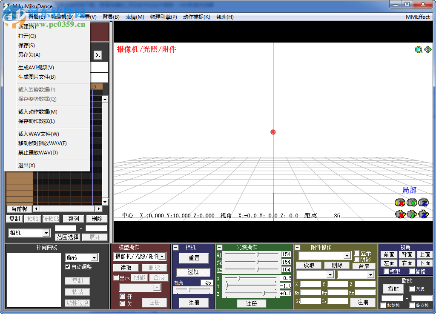Click the bottom-row red X move icon
Viewport: 436px width, 314px height.
pyautogui.click(x=400, y=214)
